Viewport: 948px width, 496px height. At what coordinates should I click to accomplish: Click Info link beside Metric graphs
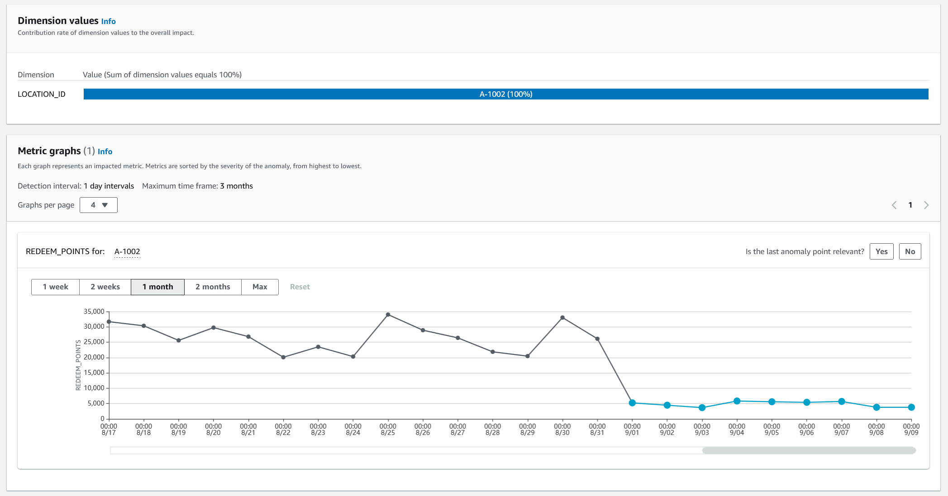click(105, 151)
